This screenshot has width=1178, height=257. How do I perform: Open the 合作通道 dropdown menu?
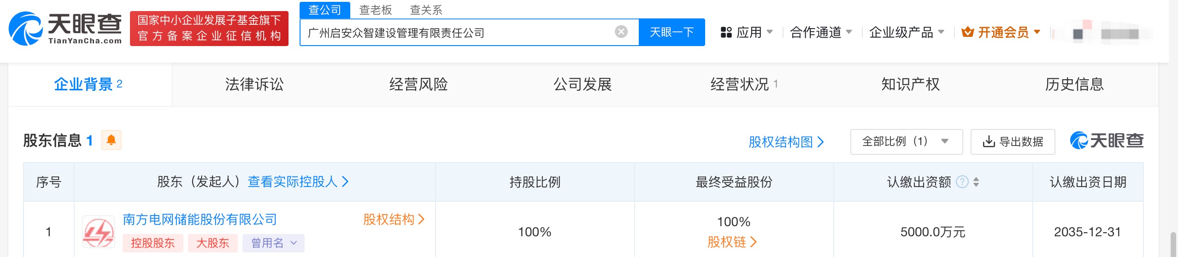pos(821,32)
